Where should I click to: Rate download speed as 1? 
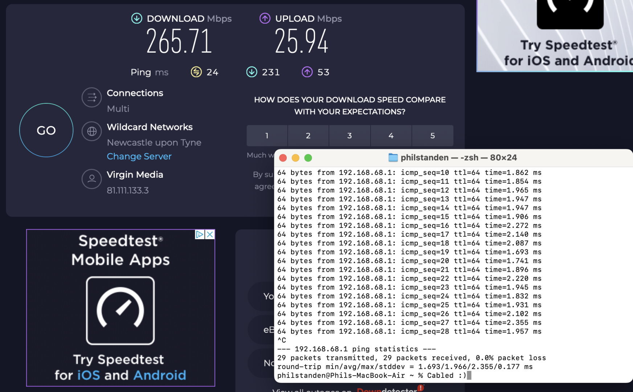point(267,136)
